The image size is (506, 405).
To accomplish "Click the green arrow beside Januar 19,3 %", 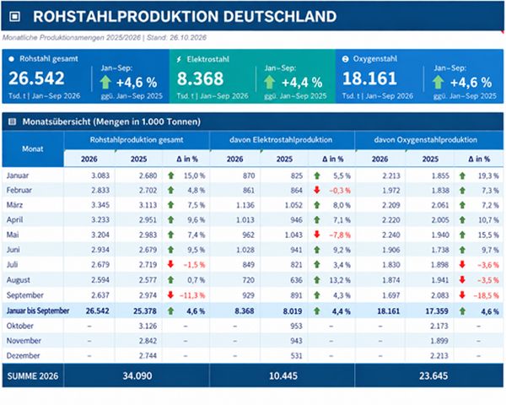I will 462,175.
